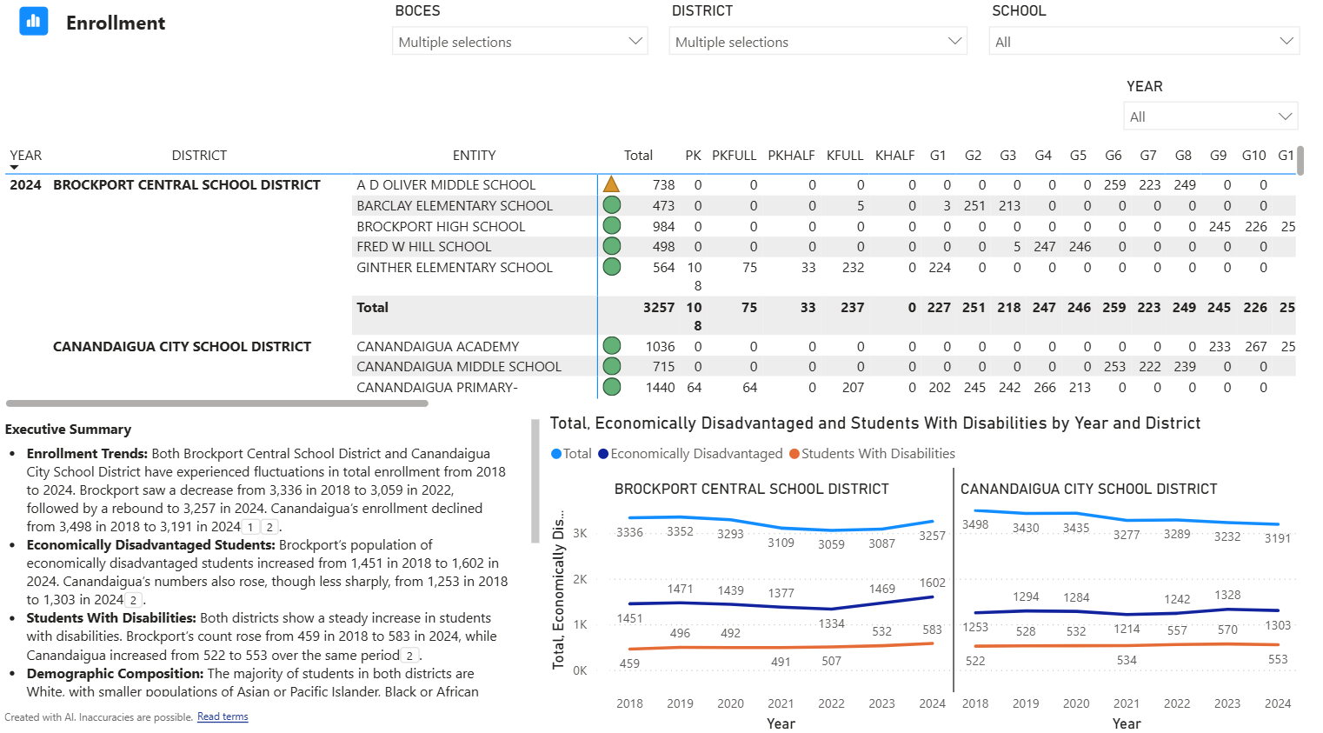Open the YEAR filter dropdown

1209,117
